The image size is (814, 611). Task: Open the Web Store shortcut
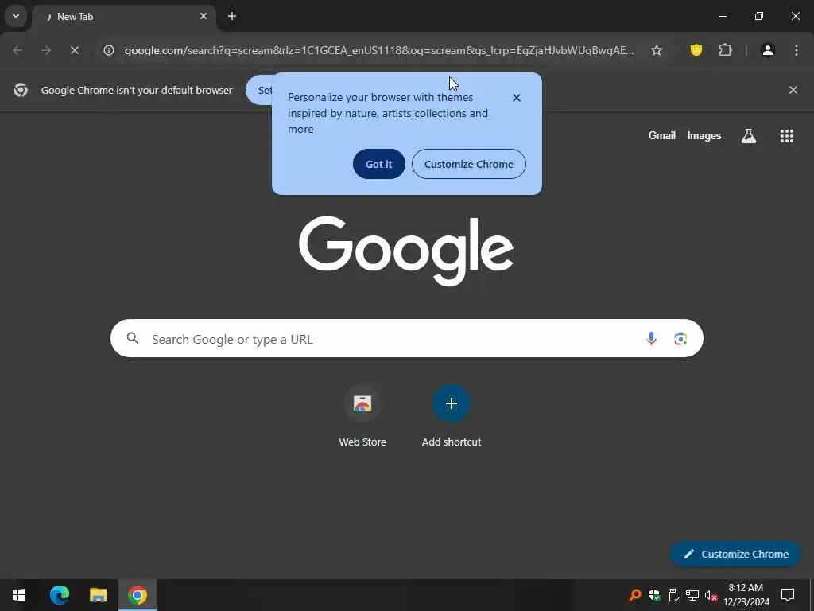click(x=362, y=417)
